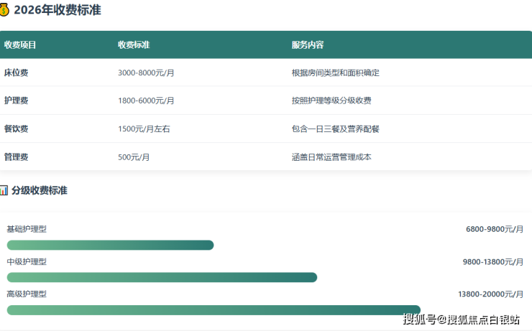Select the 9800-13800元/月 price label

click(492, 261)
